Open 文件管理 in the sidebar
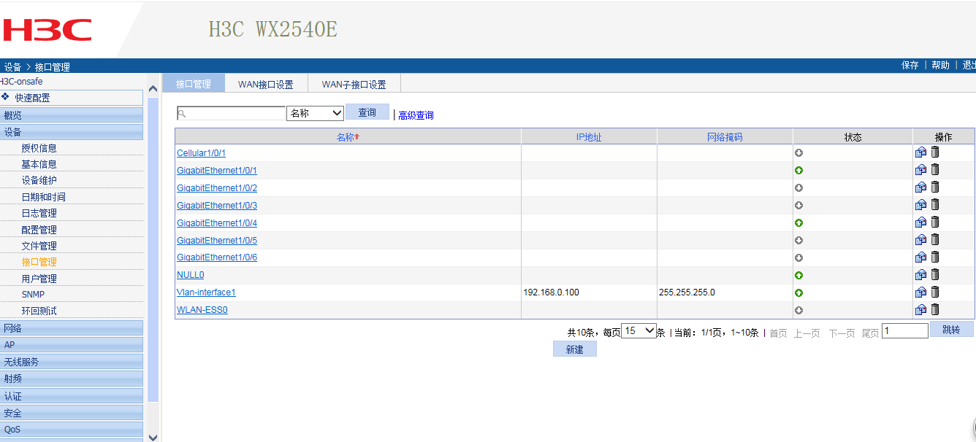This screenshot has height=442, width=976. (x=39, y=246)
